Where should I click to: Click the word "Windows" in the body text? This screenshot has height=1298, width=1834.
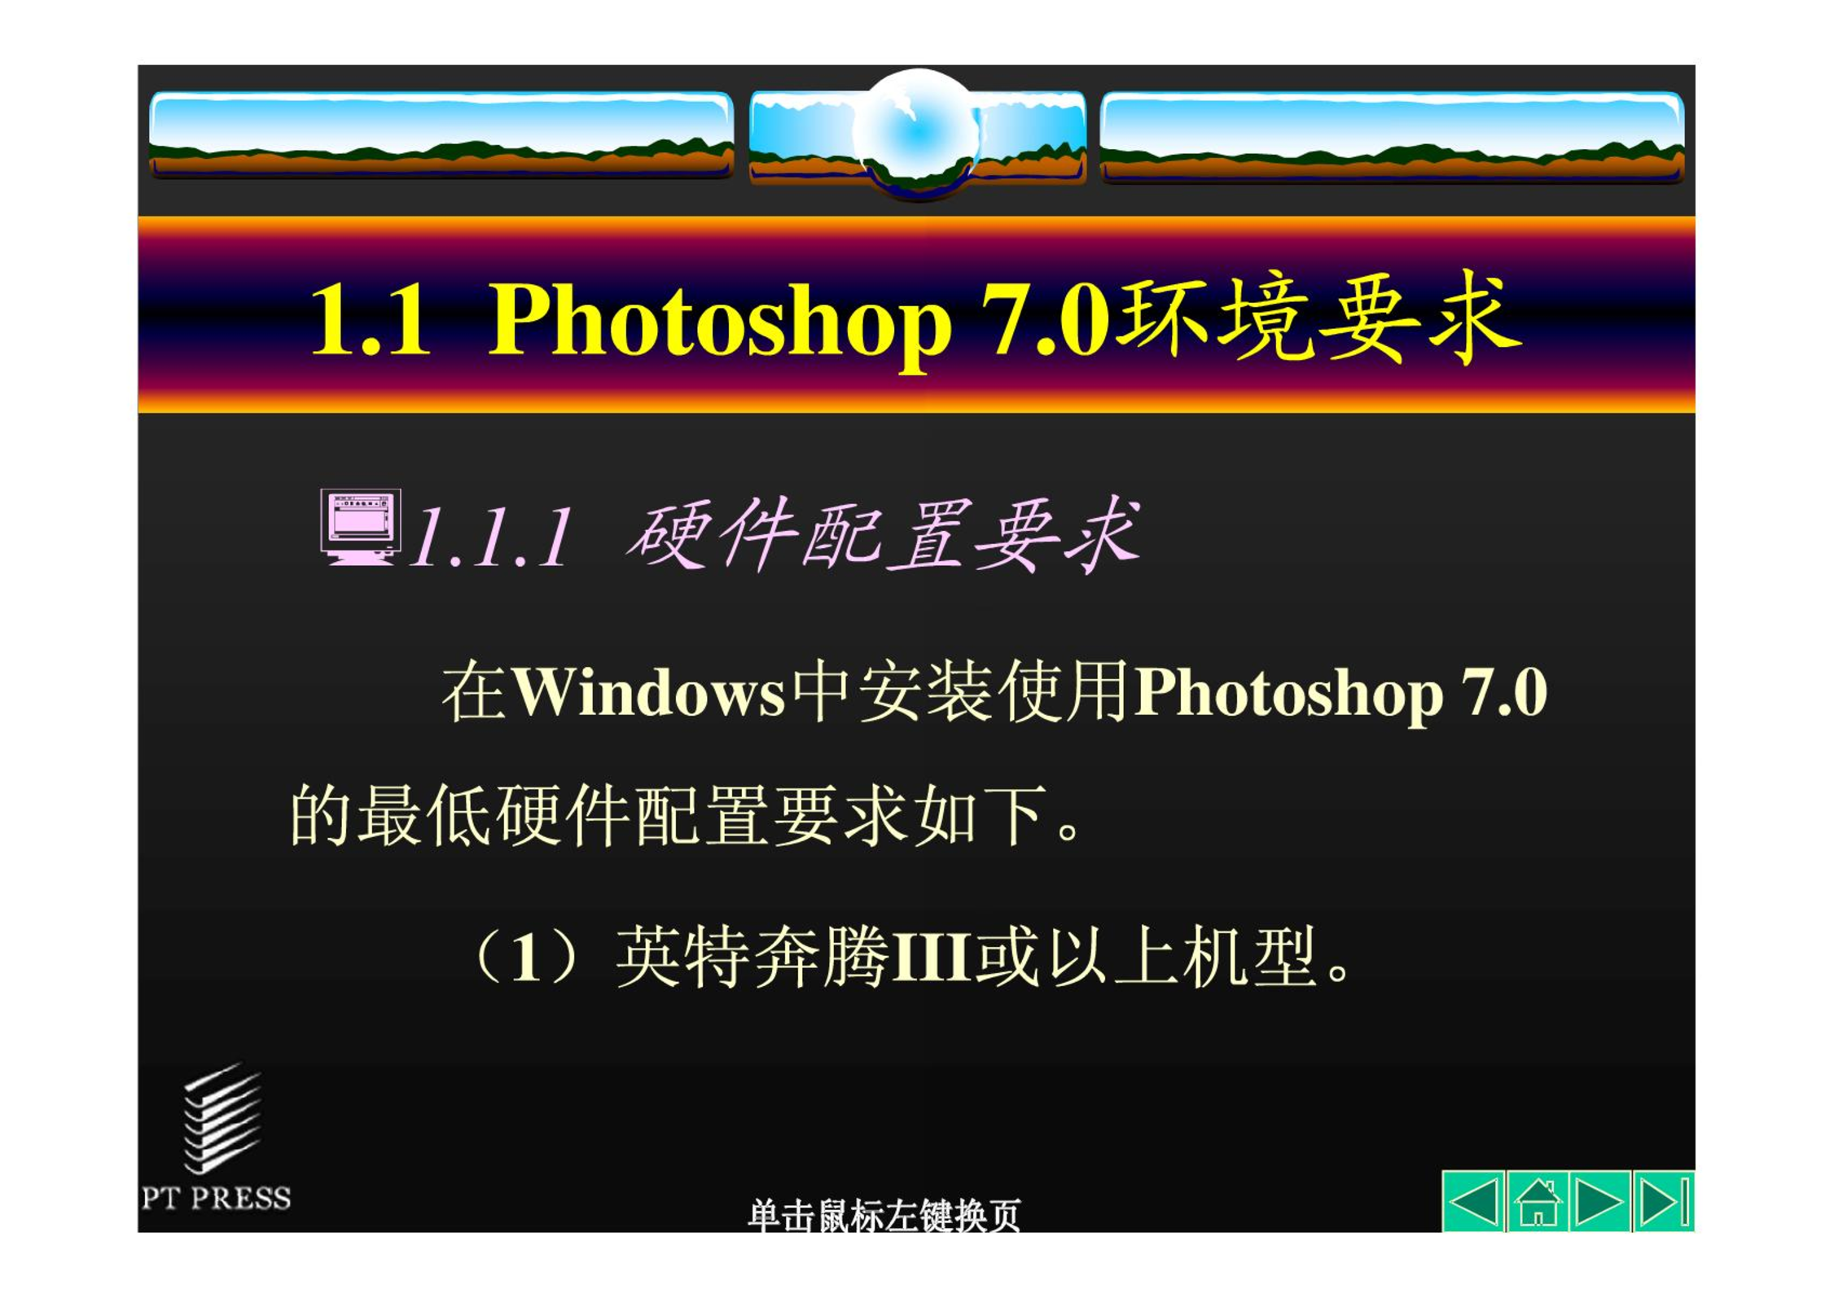(x=649, y=692)
